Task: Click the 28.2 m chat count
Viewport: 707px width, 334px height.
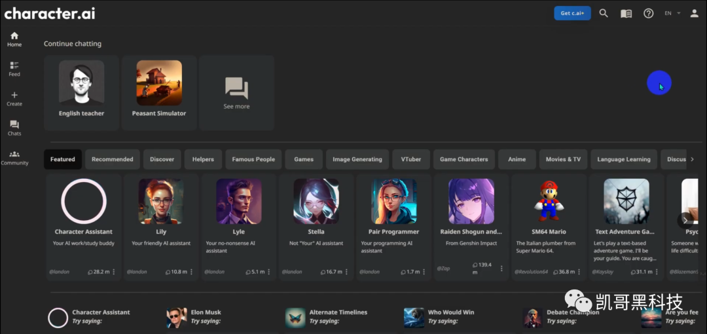Action: (99, 272)
